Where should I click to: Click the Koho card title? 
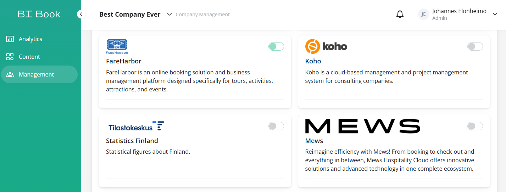point(313,61)
